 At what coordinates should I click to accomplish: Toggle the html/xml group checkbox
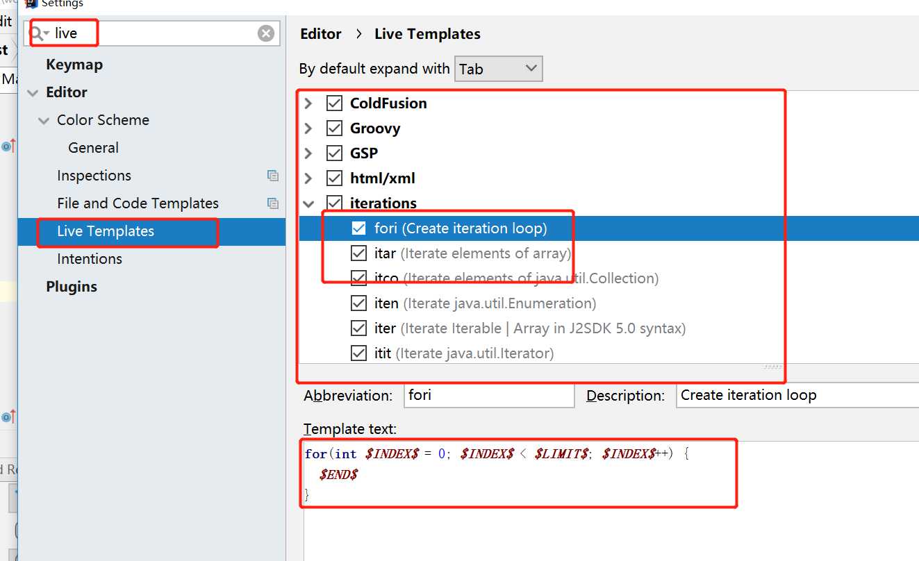click(x=334, y=178)
